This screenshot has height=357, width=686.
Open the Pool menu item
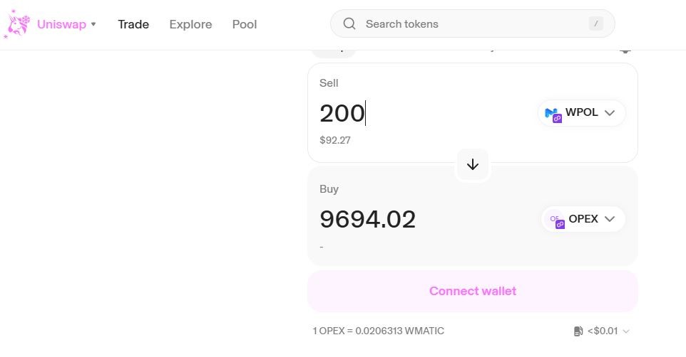245,24
